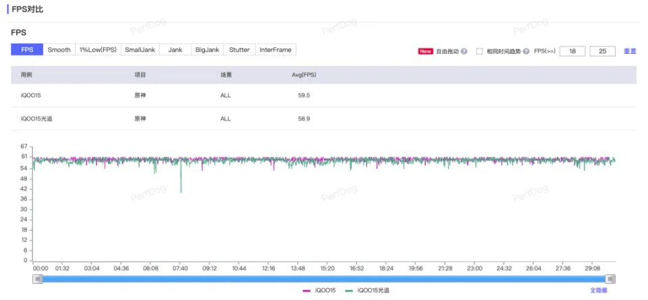Click the red New badge
This screenshot has width=648, height=300.
pos(426,52)
